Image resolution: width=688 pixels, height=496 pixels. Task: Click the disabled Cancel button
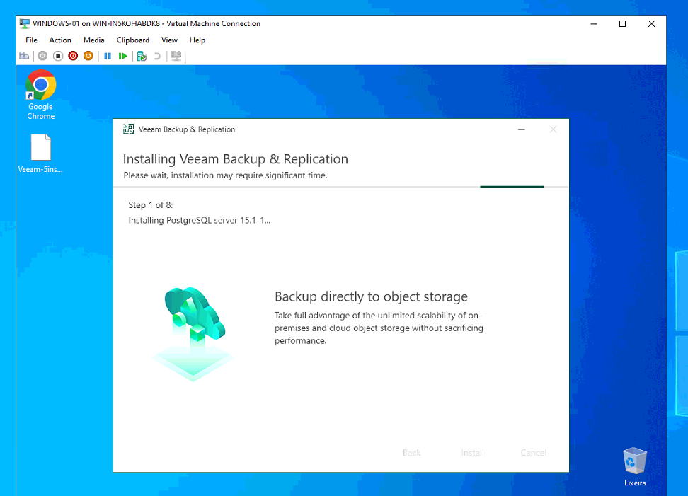click(x=534, y=453)
